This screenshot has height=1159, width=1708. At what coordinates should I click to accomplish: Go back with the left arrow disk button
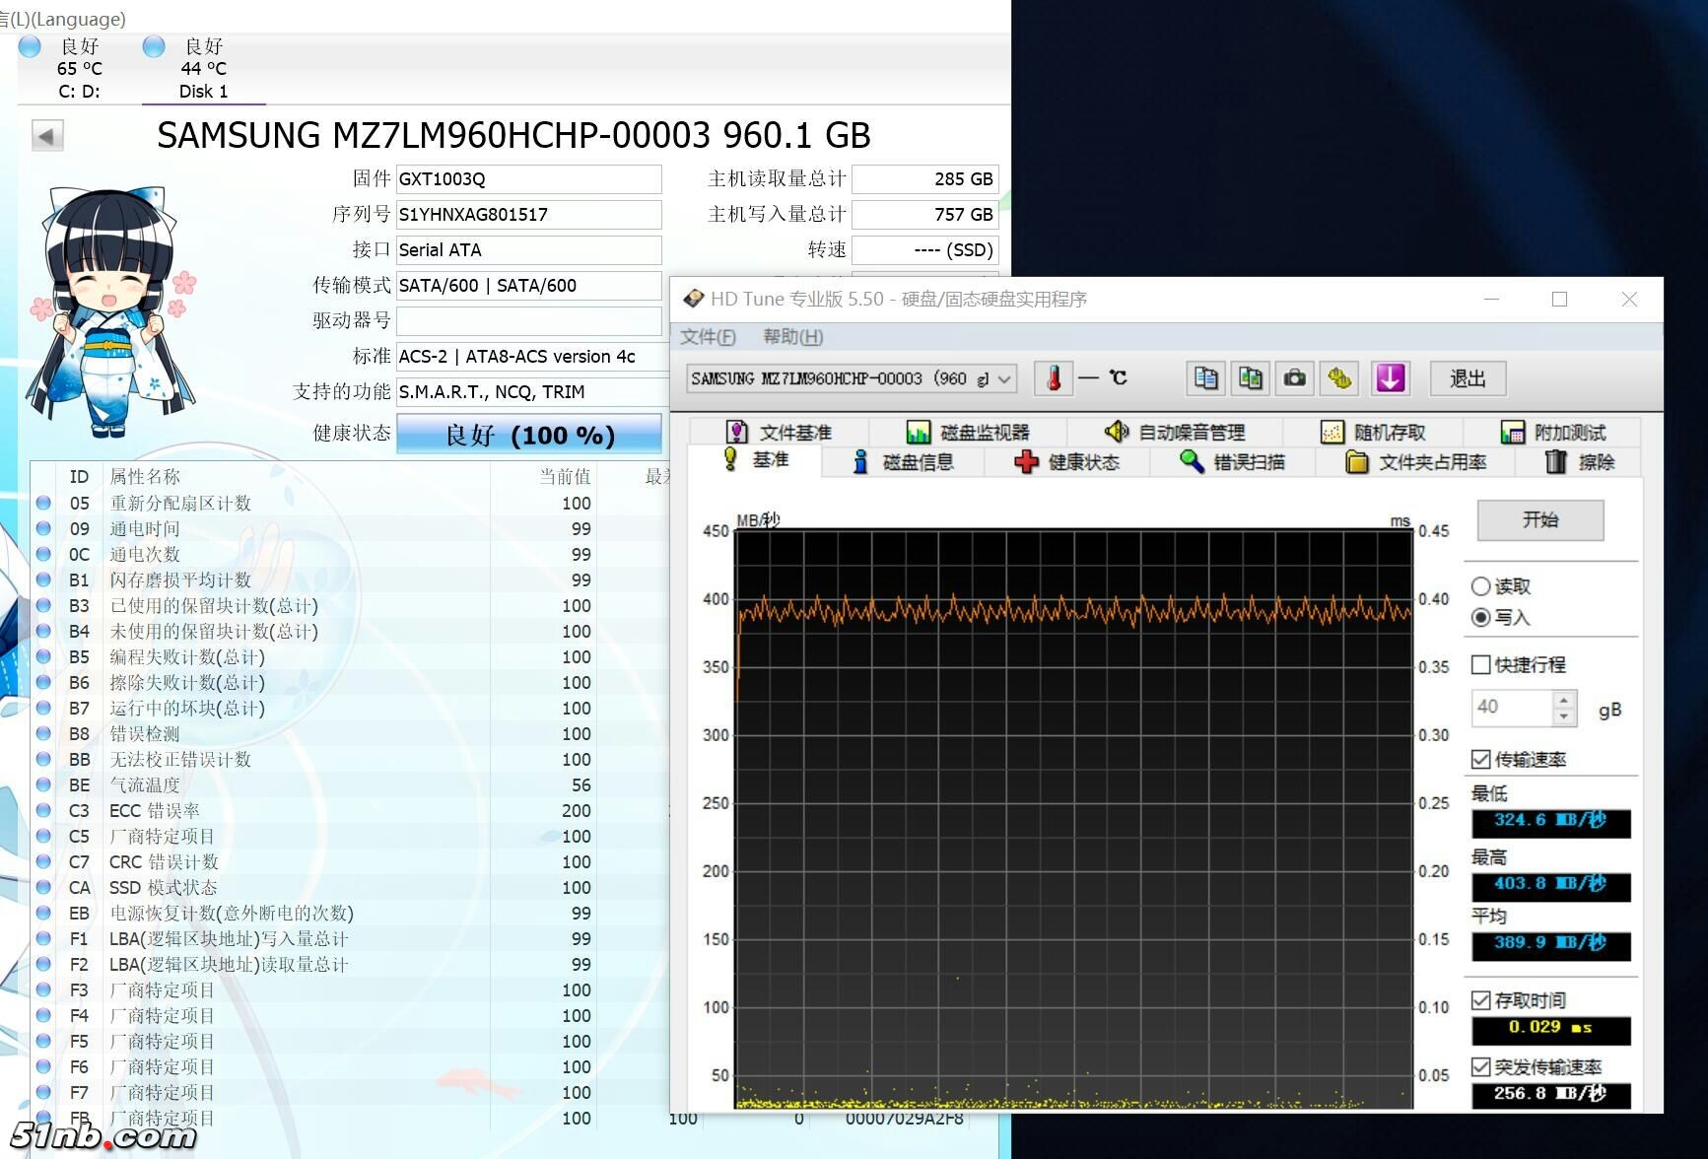coord(47,135)
